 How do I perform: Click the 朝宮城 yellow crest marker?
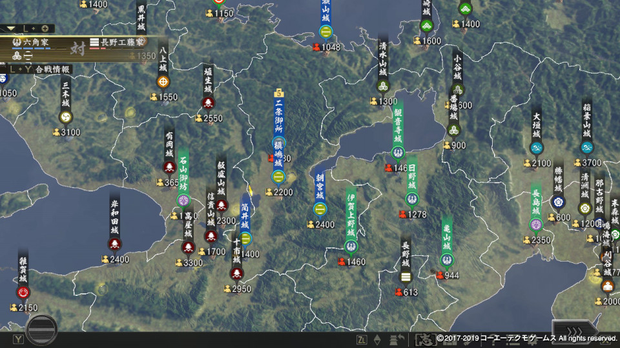click(320, 209)
